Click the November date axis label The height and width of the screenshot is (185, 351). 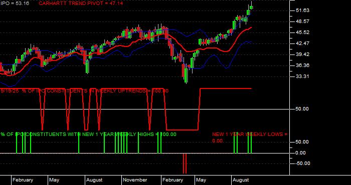point(135,180)
